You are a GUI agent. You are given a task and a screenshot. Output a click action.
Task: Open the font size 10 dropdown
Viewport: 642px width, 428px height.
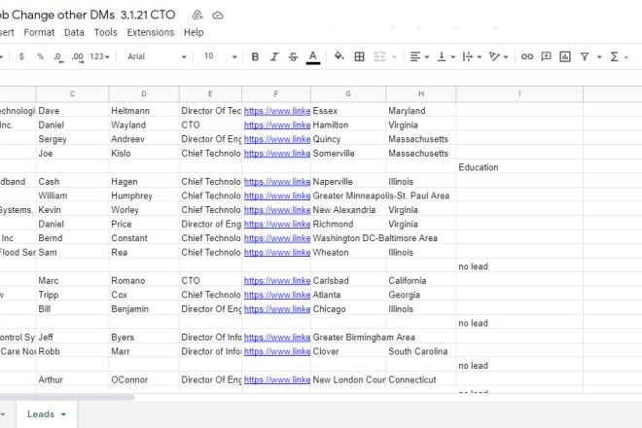pyautogui.click(x=220, y=56)
